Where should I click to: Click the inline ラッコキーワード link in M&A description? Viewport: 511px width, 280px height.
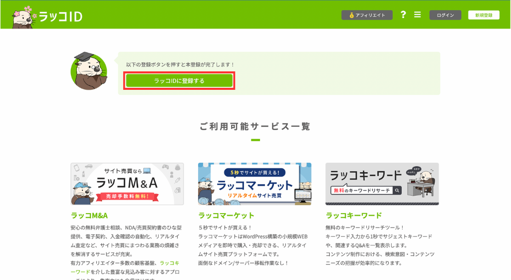(x=125, y=268)
